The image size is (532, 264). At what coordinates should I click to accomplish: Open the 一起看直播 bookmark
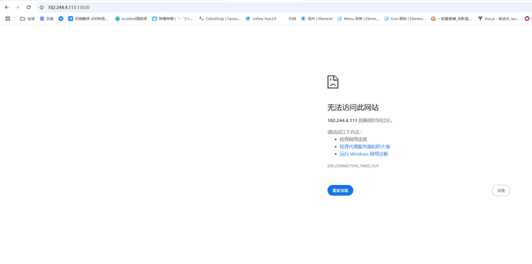pos(451,19)
